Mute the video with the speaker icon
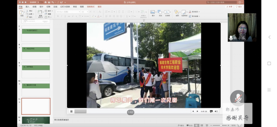 216,111
